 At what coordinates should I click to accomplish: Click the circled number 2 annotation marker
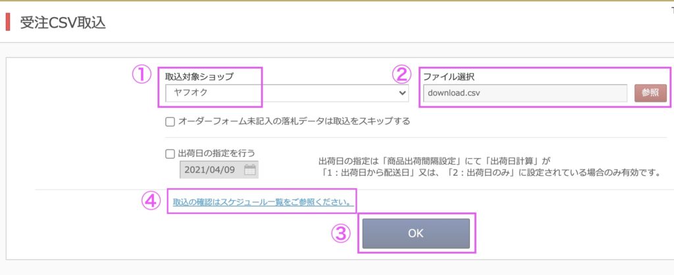click(402, 75)
